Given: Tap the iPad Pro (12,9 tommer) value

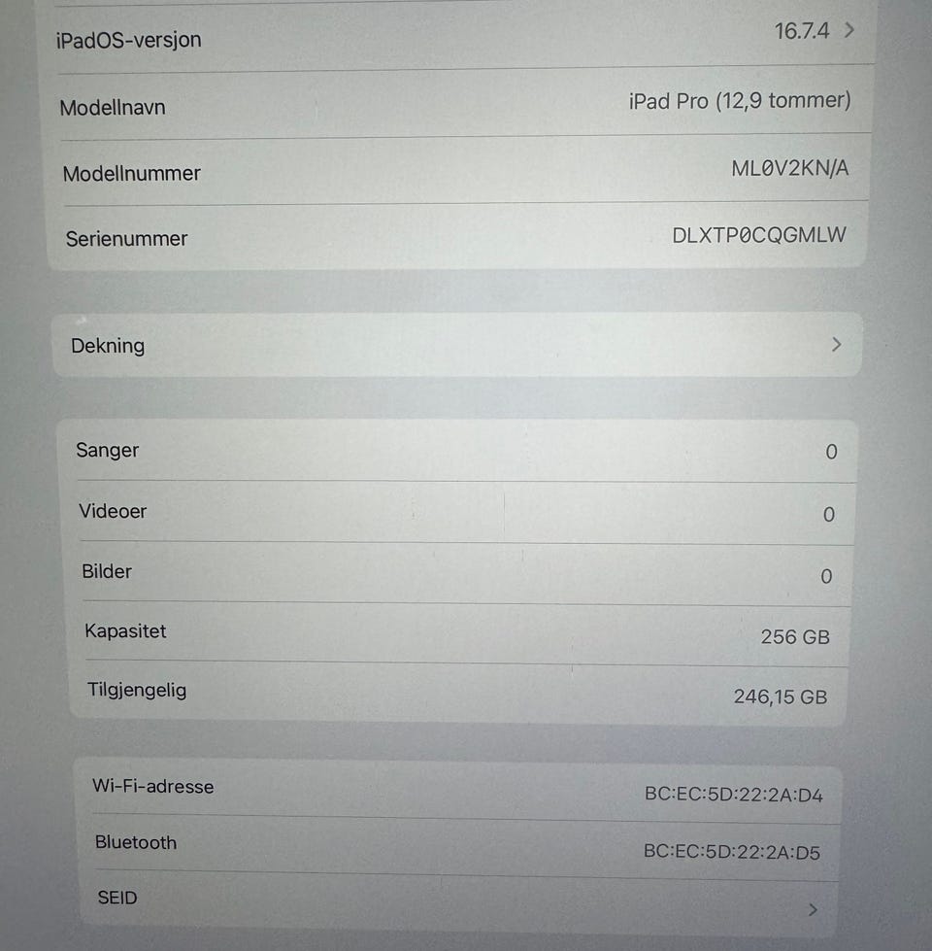Looking at the screenshot, I should tap(740, 100).
